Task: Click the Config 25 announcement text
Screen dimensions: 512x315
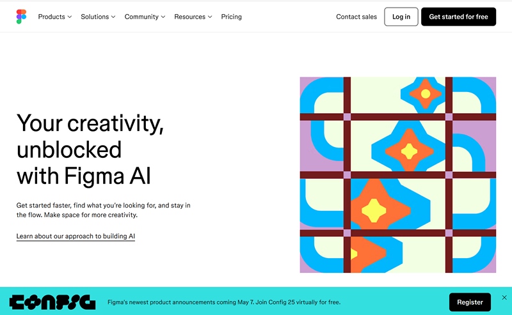Action: pos(224,302)
